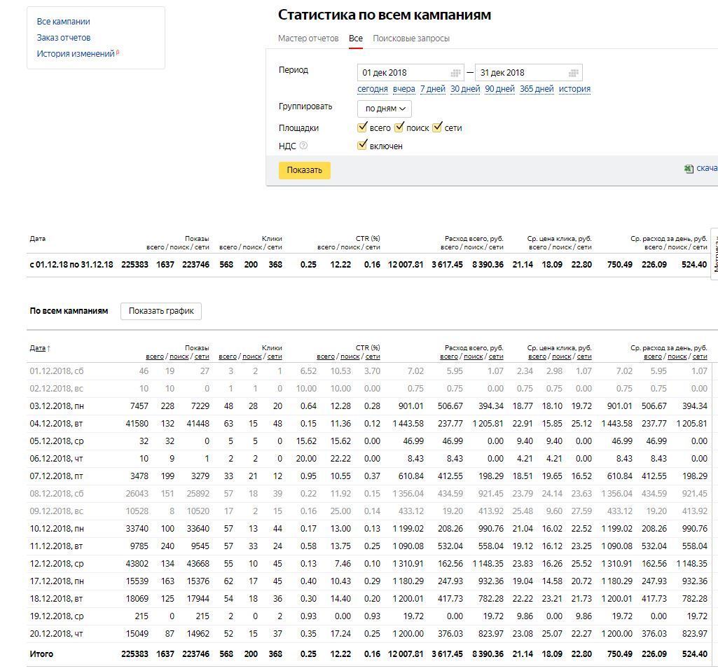Viewport: 718px width, 671px height.
Task: Click the НДС help question mark icon
Action: (303, 146)
